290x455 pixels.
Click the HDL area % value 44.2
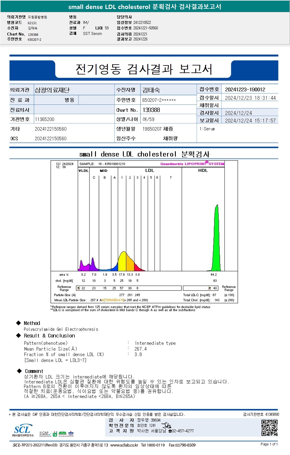pyautogui.click(x=214, y=275)
